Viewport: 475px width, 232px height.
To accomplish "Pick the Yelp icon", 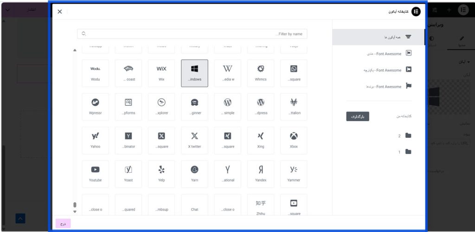I will click(161, 174).
